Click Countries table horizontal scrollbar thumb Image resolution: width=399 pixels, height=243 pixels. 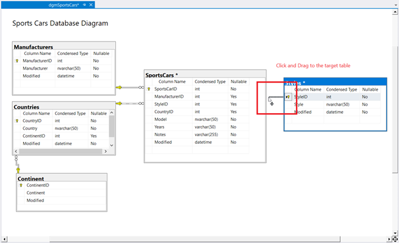[61, 152]
